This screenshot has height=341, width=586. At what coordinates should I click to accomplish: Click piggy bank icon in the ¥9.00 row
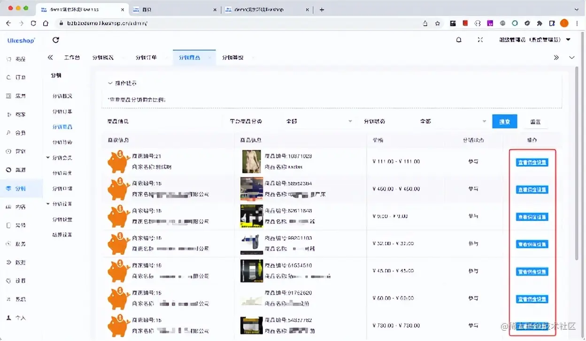118,216
